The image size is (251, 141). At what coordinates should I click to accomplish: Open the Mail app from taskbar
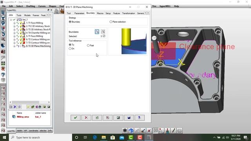click(122, 137)
